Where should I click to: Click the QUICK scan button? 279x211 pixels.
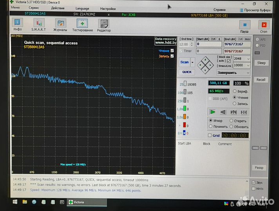point(187,72)
